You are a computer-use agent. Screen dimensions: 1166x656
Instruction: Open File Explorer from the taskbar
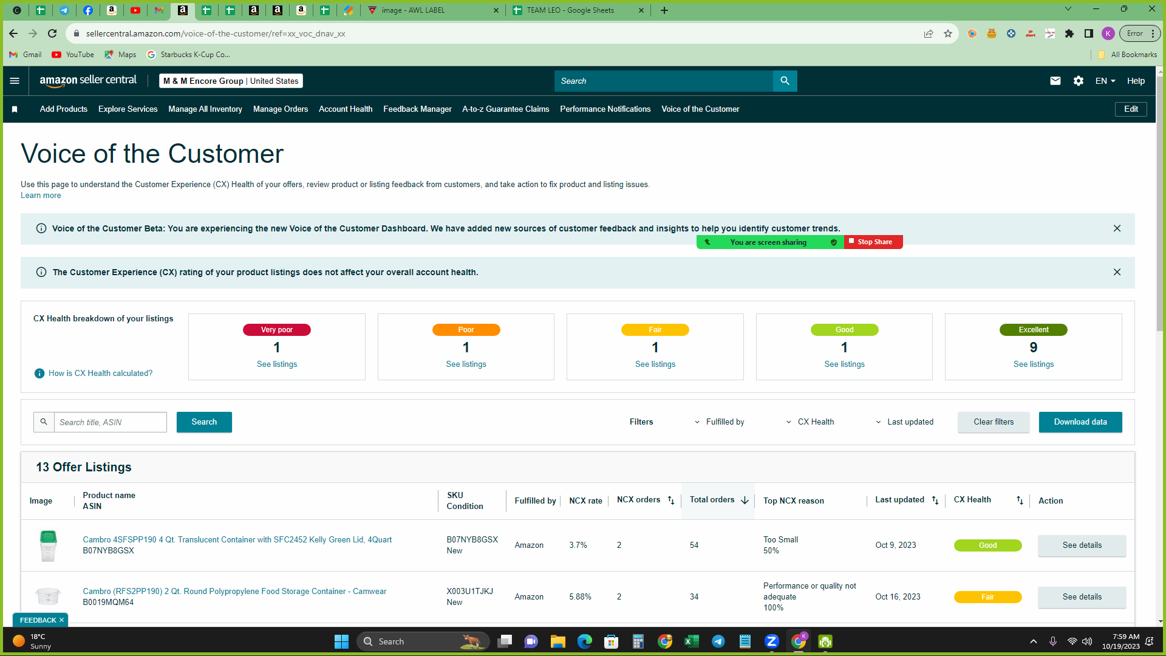tap(557, 641)
